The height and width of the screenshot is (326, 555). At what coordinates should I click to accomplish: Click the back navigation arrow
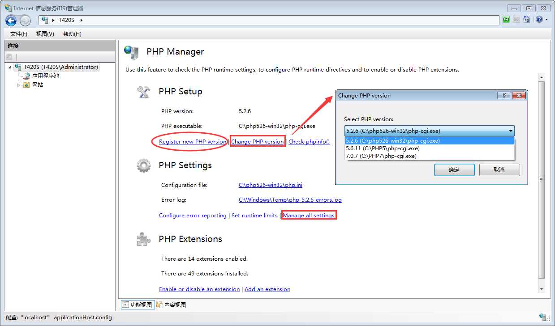click(x=11, y=20)
